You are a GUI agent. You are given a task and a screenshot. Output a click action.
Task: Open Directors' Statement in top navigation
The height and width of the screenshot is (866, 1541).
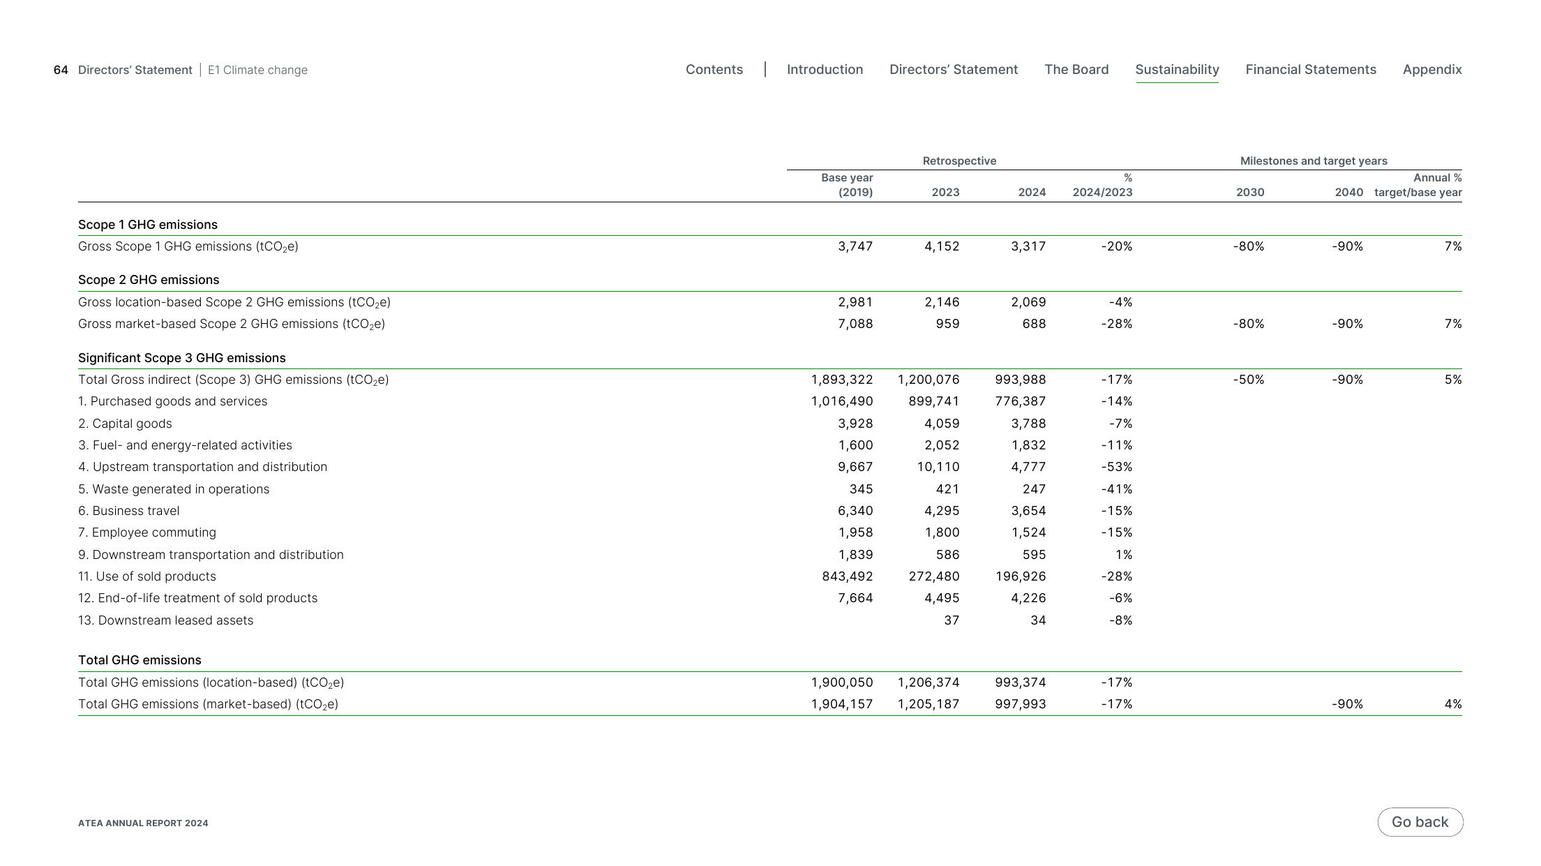(954, 70)
